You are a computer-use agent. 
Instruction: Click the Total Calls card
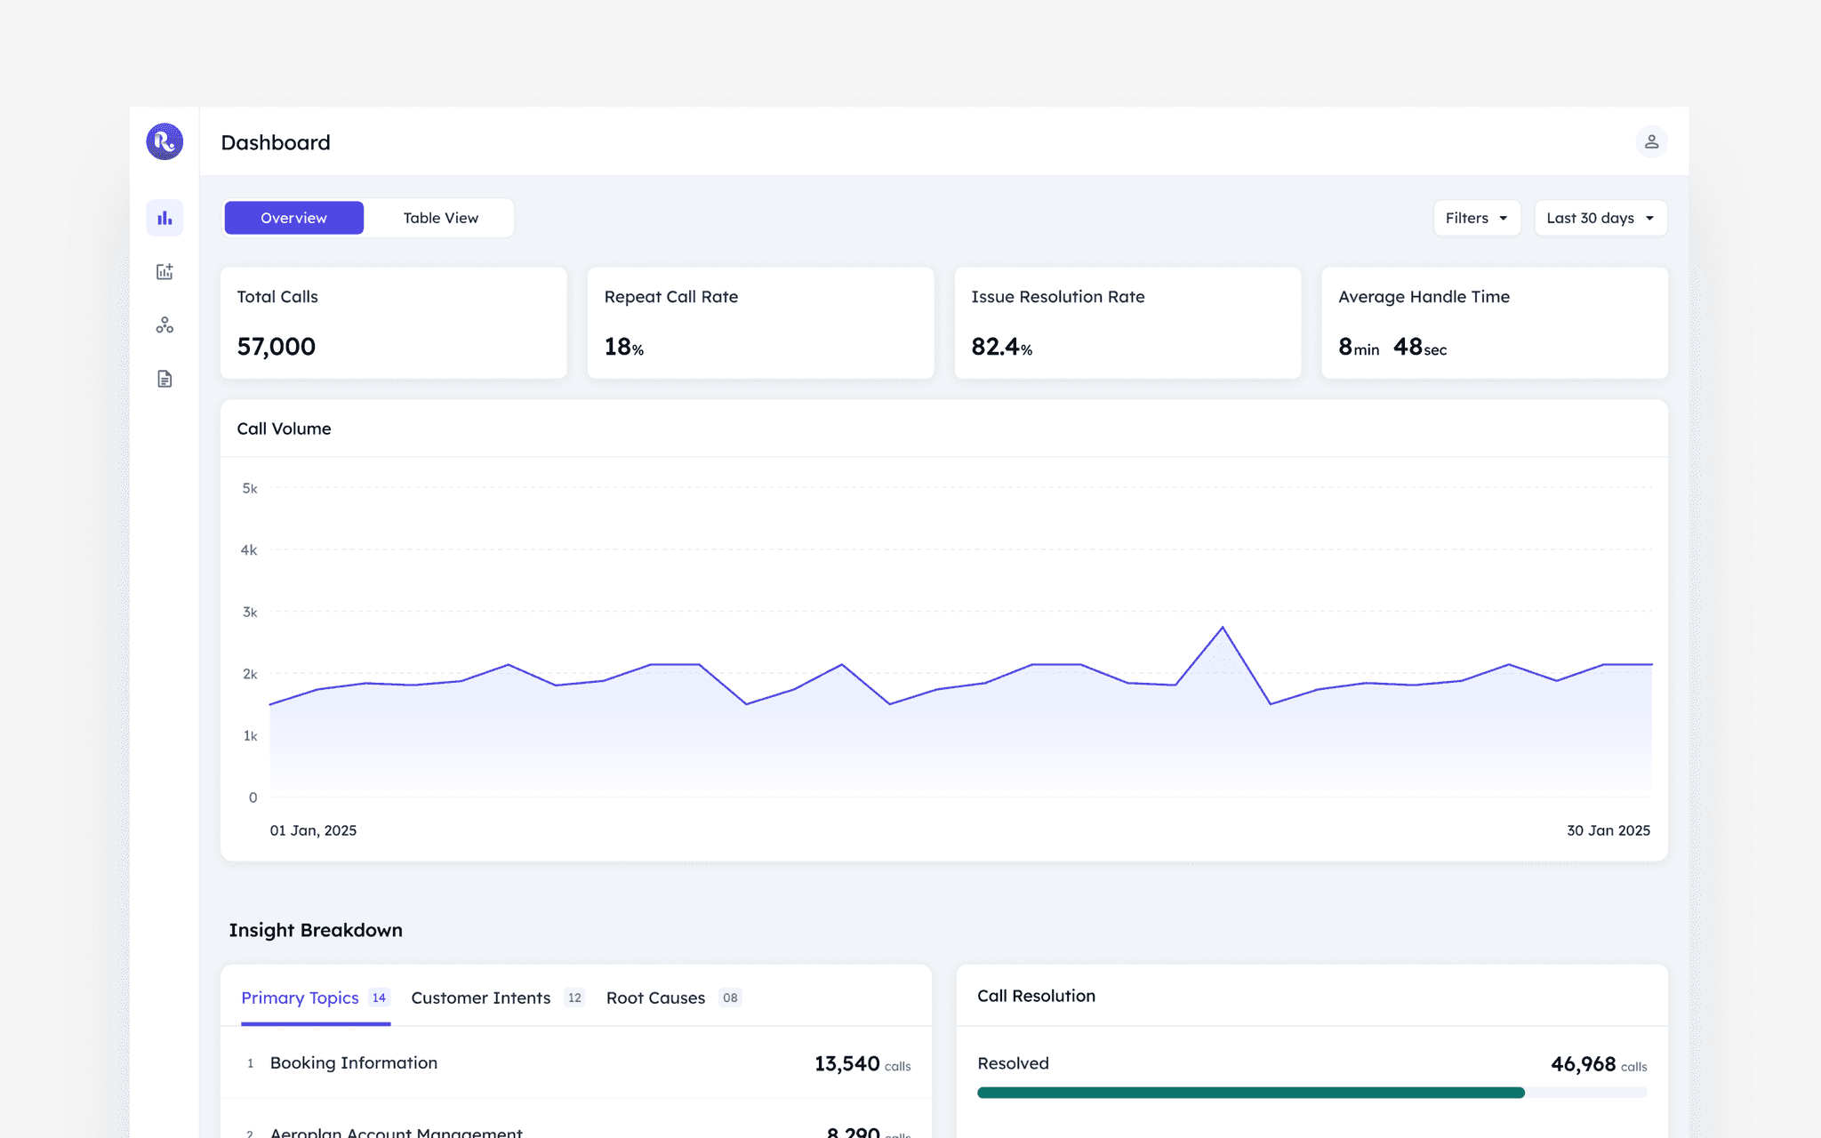coord(393,323)
